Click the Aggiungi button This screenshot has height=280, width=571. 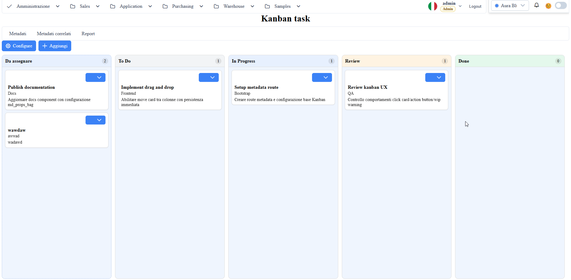[55, 46]
